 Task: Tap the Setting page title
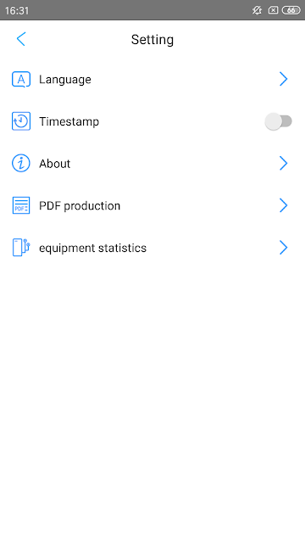click(152, 40)
